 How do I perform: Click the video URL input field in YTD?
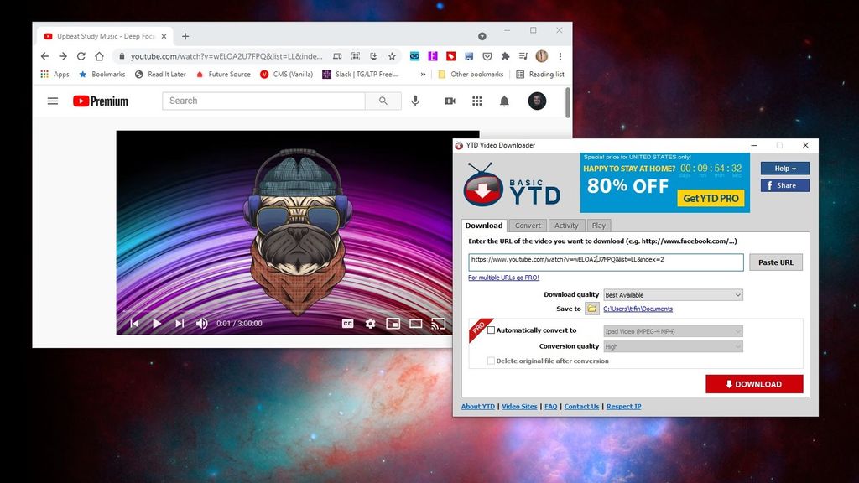(604, 262)
